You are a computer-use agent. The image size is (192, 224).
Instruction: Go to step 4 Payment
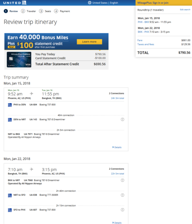tap(62, 11)
